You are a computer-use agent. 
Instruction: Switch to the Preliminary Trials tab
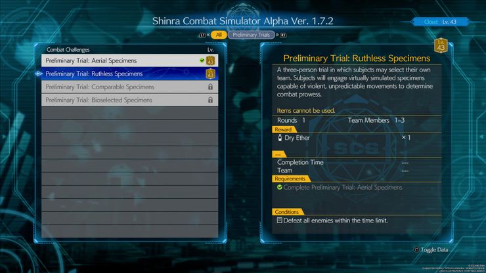[x=251, y=35]
